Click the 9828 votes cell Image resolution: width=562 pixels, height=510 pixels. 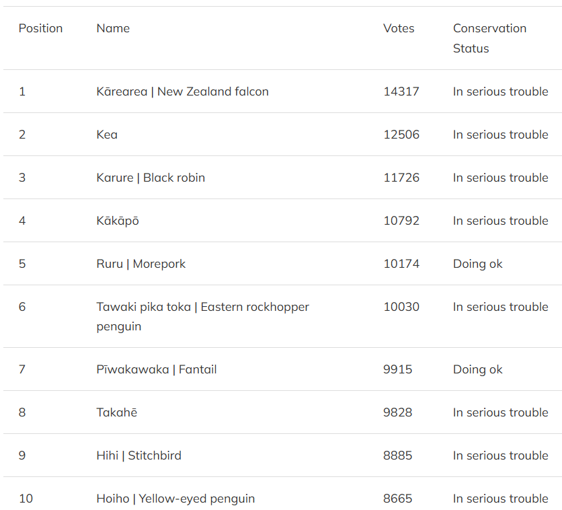click(x=398, y=412)
